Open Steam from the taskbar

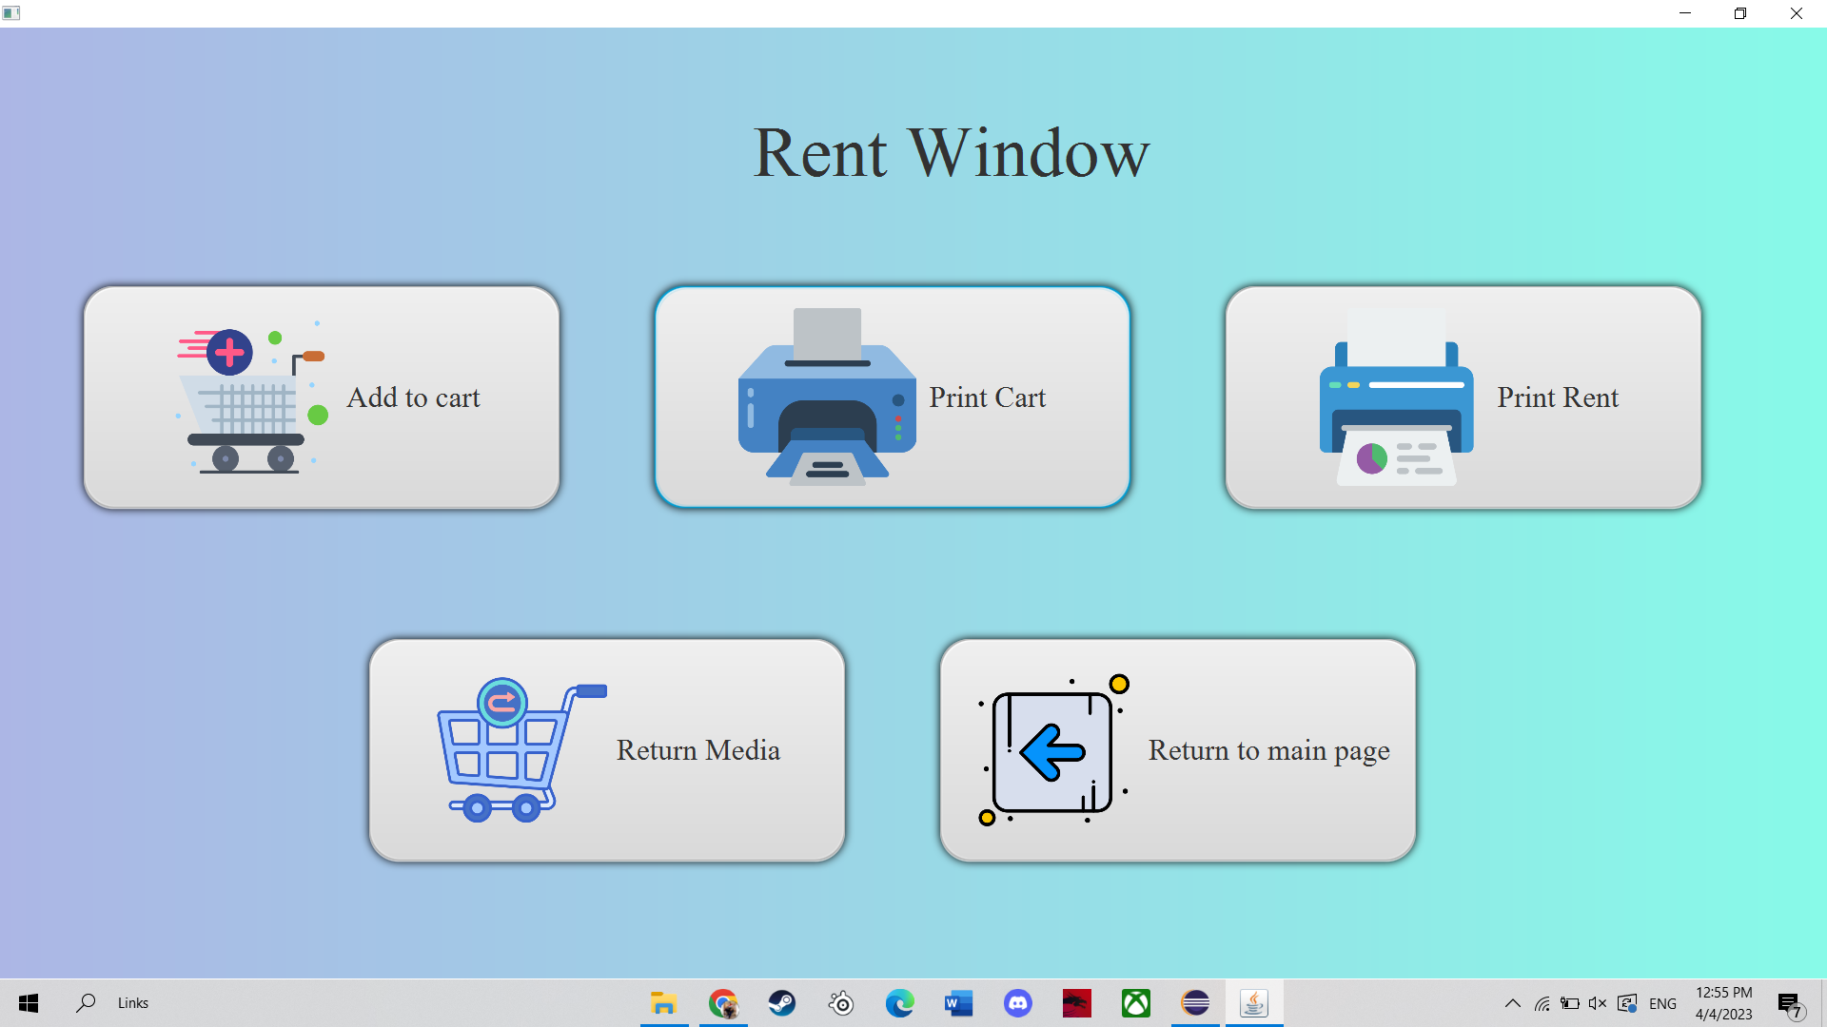[x=782, y=1003]
